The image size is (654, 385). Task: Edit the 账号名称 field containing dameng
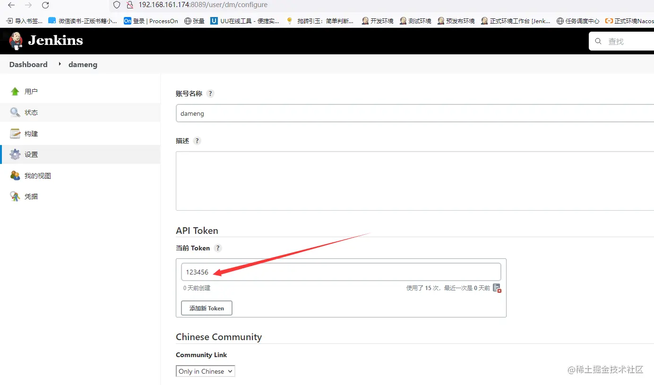[415, 114]
